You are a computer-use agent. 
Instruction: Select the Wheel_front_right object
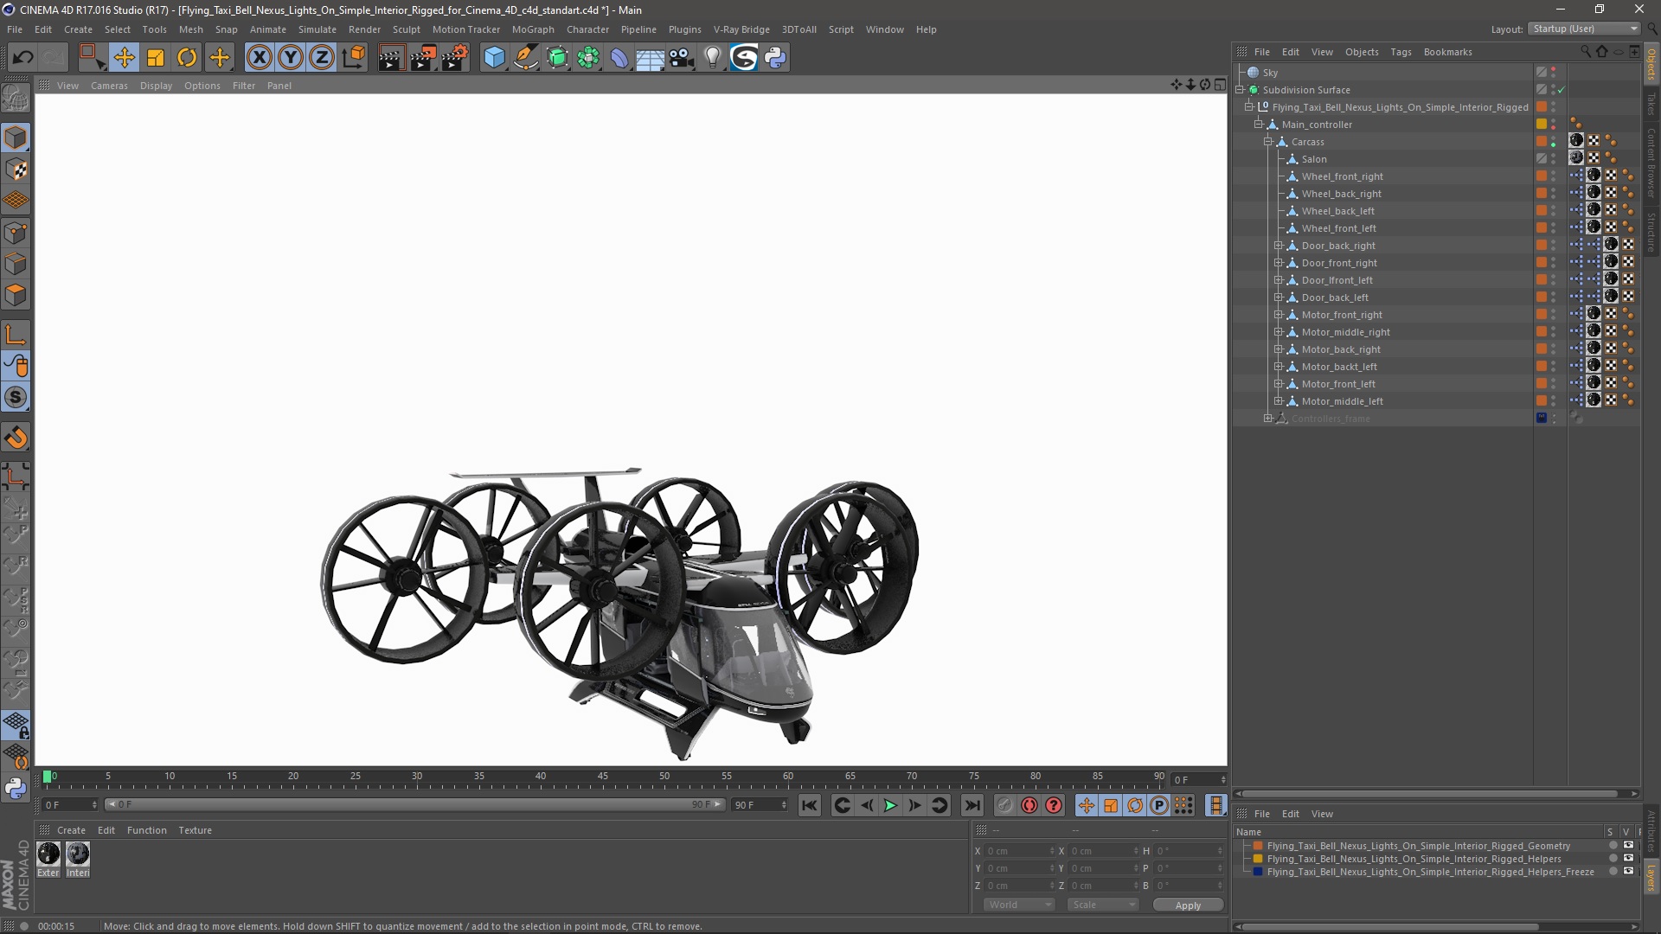tap(1342, 176)
